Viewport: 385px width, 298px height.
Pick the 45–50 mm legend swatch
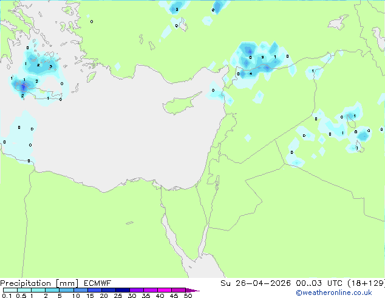point(179,290)
